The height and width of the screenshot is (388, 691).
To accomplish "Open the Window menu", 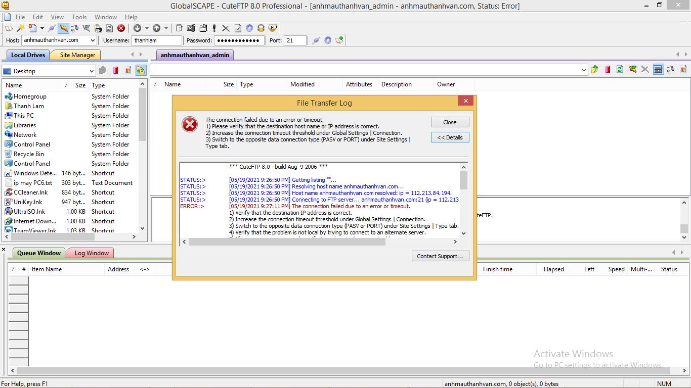I will [105, 17].
